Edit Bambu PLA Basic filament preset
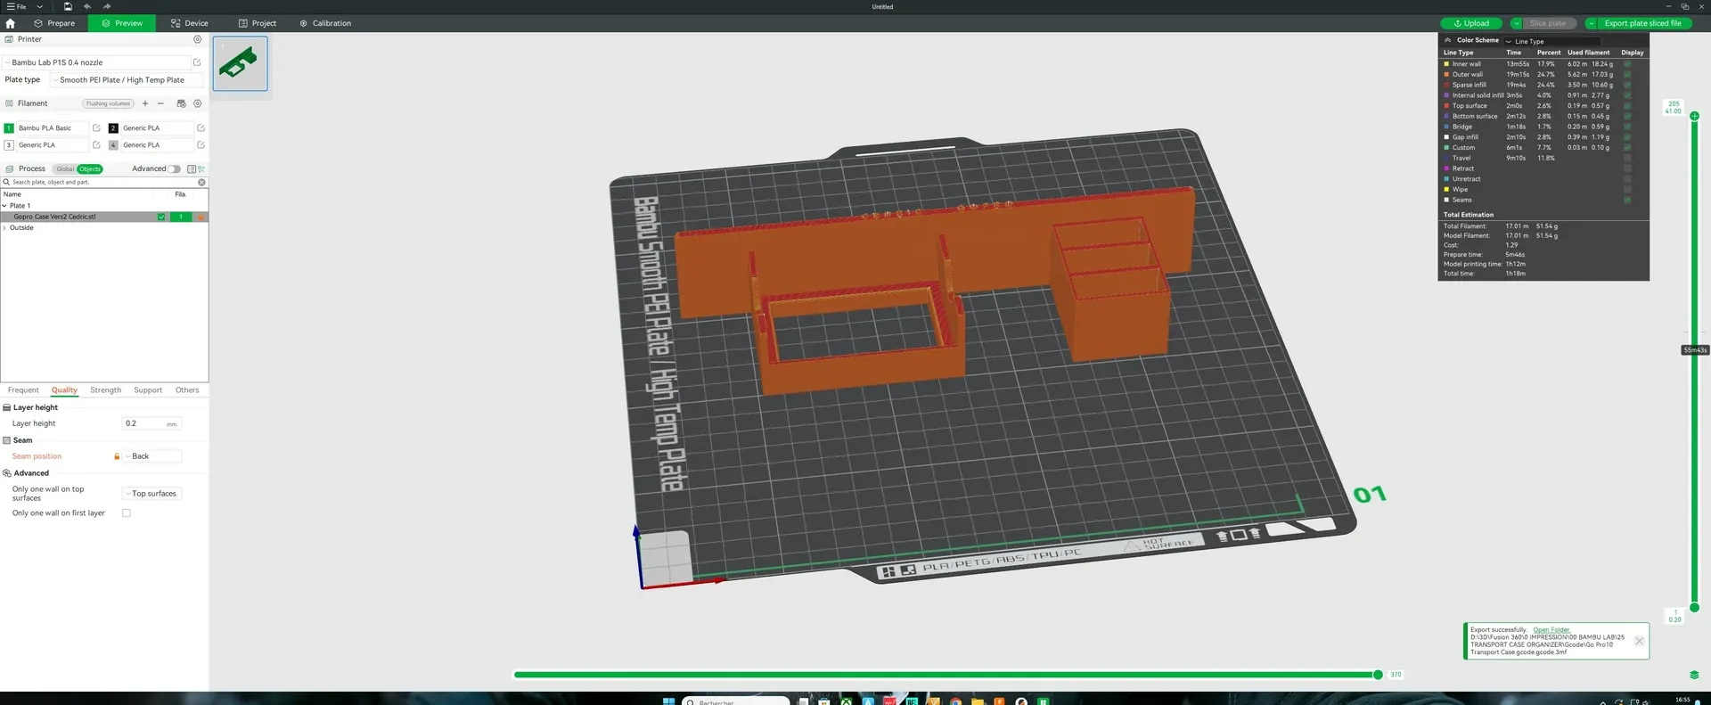Image resolution: width=1711 pixels, height=705 pixels. [x=96, y=128]
